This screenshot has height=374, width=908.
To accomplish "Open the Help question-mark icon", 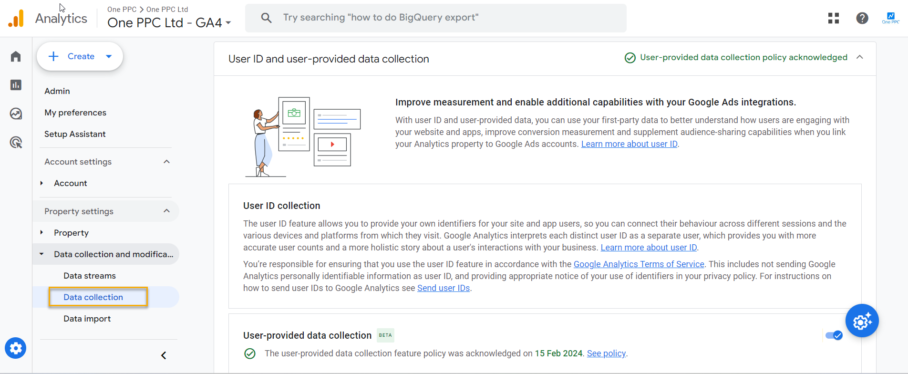I will tap(862, 18).
